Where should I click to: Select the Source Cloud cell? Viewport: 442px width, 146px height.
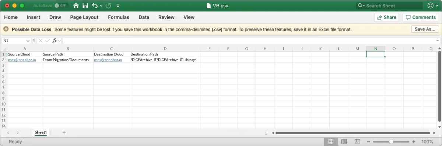tap(25, 54)
